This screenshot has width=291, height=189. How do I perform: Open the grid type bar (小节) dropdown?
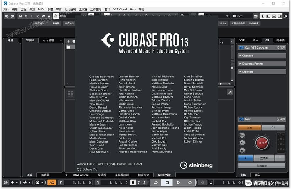241,16
